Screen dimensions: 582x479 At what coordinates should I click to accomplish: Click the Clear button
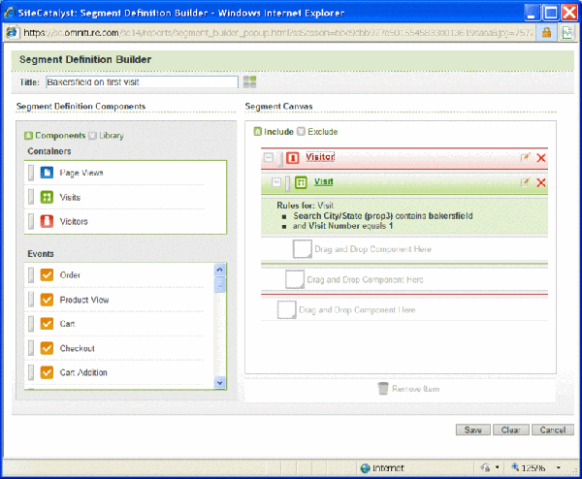pyautogui.click(x=511, y=430)
